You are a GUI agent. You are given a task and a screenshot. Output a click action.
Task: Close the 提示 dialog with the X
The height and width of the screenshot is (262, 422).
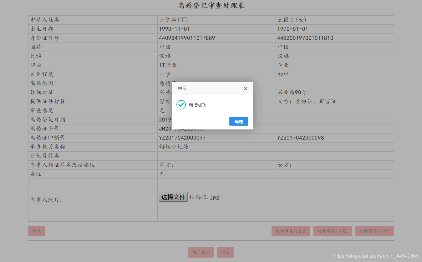coord(246,89)
